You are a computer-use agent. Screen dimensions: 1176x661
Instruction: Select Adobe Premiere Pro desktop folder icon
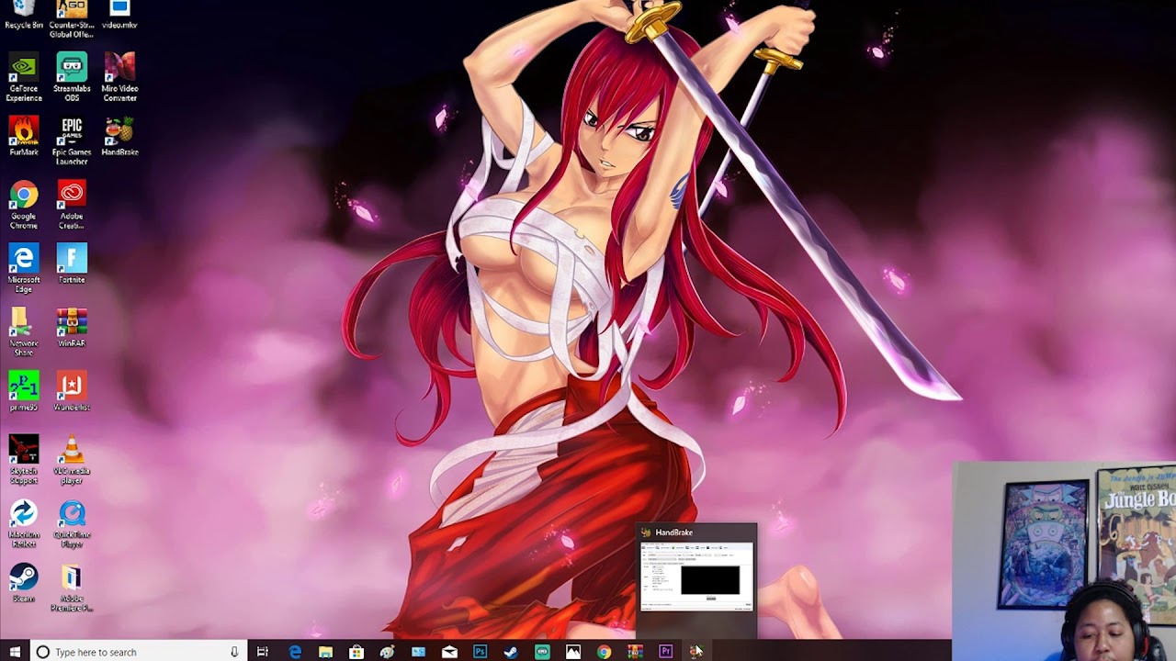[x=72, y=588]
